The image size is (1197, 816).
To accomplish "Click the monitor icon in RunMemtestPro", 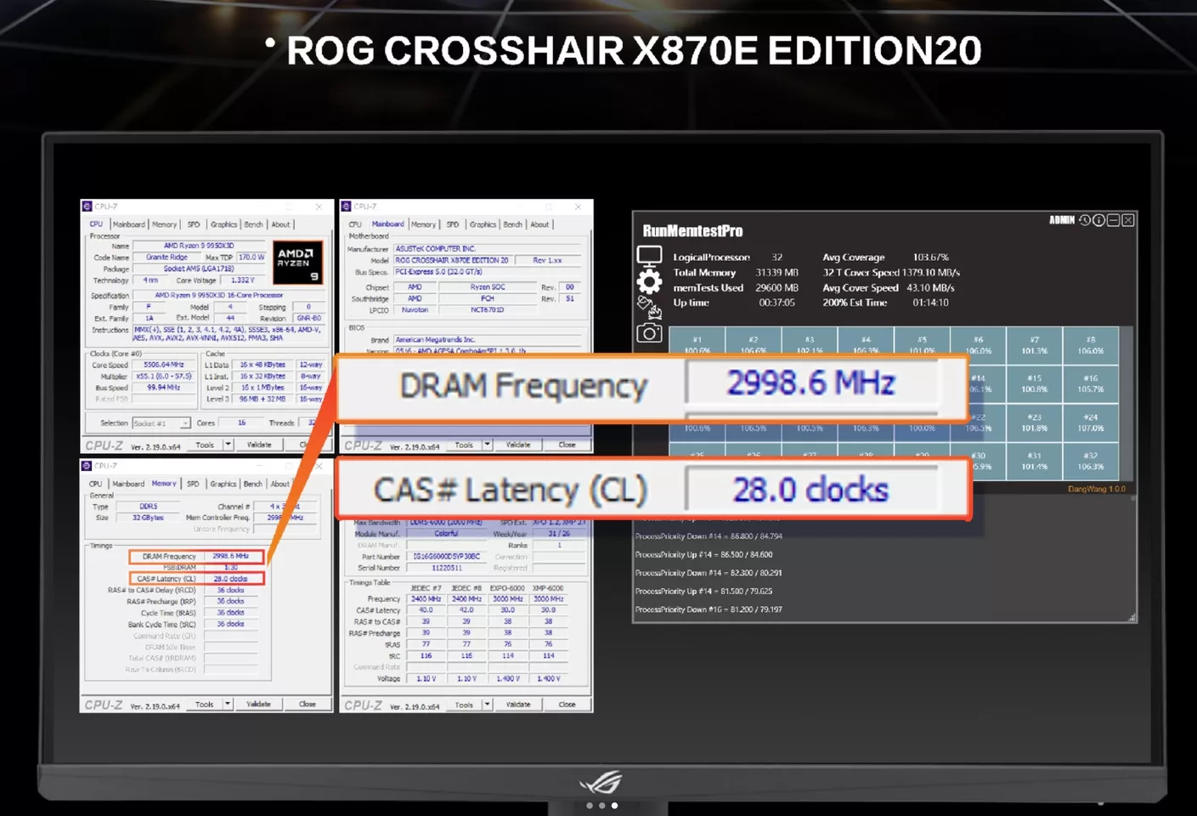I will point(649,255).
